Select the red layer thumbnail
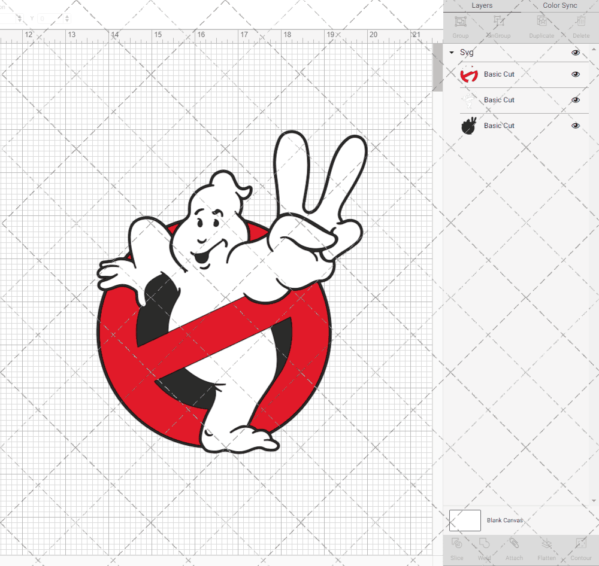The width and height of the screenshot is (599, 566). coord(469,74)
